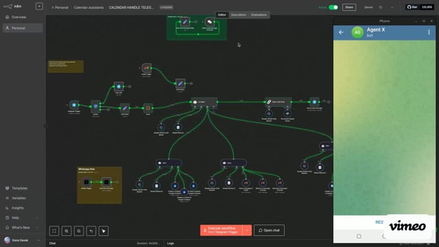Select Google Gemini model under Basic LLM Chain
The height and width of the screenshot is (247, 439).
[x=269, y=113]
